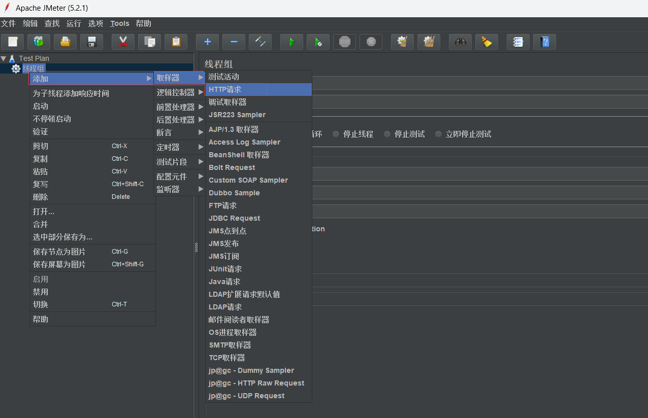Screen dimensions: 648x418
Task: Click 验证 in context menu
Action: [x=92, y=131]
